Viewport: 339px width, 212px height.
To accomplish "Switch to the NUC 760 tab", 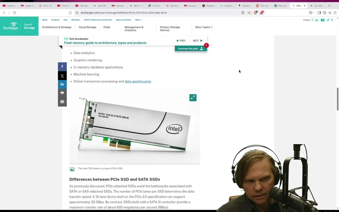I will click(x=46, y=6).
